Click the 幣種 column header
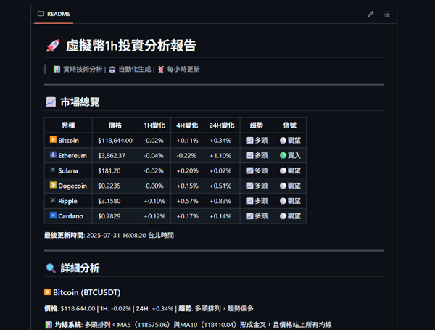 click(68, 125)
